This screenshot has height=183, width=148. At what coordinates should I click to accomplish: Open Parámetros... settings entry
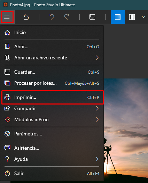coord(52,134)
